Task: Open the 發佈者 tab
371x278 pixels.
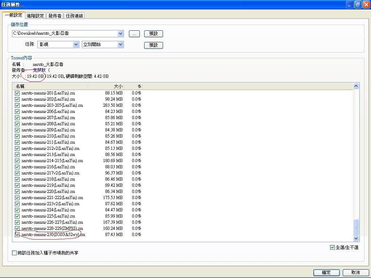Action: click(55, 16)
